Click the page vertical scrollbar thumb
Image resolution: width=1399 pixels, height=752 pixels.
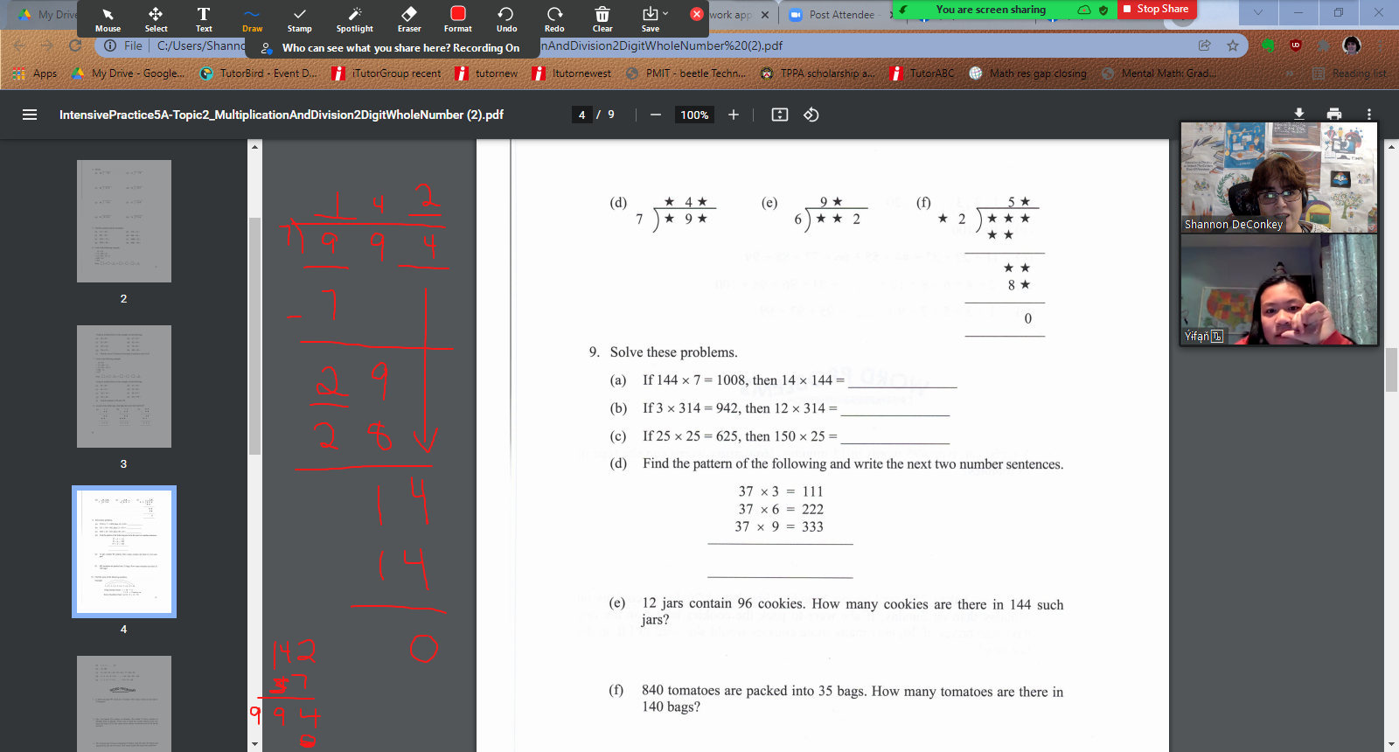pyautogui.click(x=1392, y=370)
